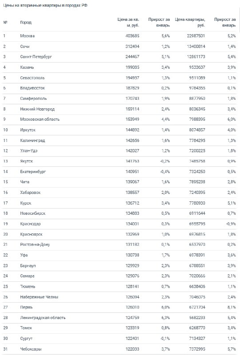The height and width of the screenshot is (355, 240).
Task: Click the Новосибирск city name
Action: click(x=32, y=213)
